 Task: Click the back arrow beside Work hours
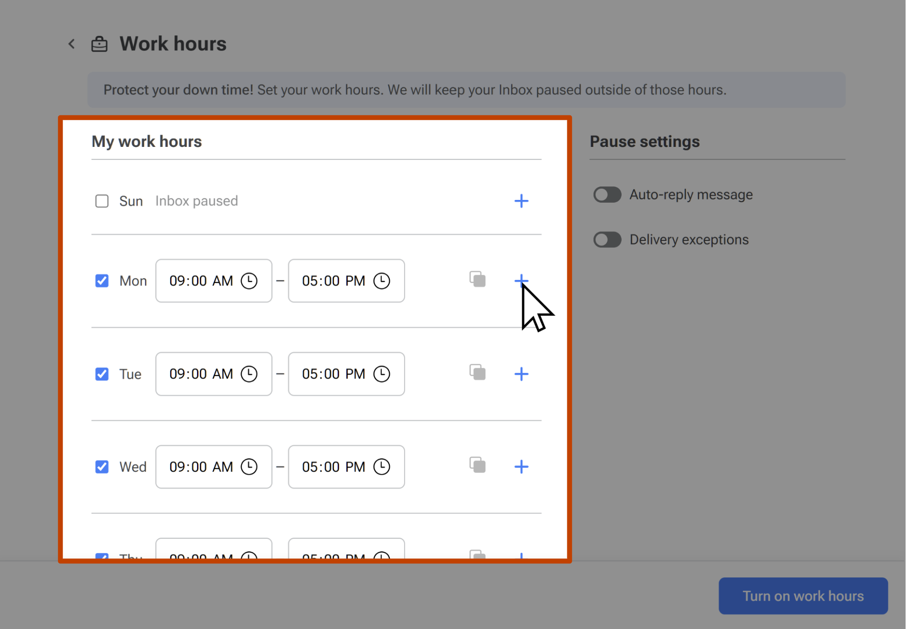point(72,44)
